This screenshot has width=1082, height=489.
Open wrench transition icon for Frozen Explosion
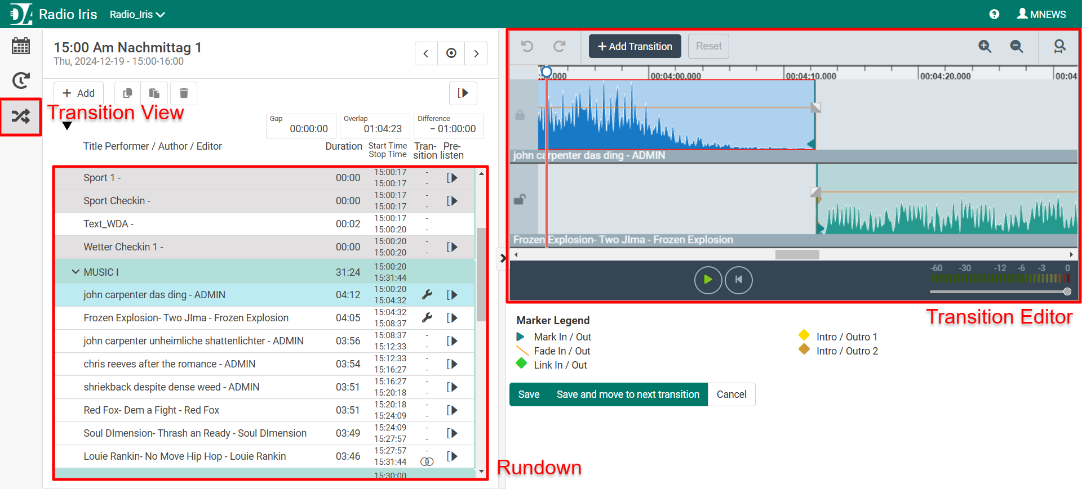[x=427, y=318]
